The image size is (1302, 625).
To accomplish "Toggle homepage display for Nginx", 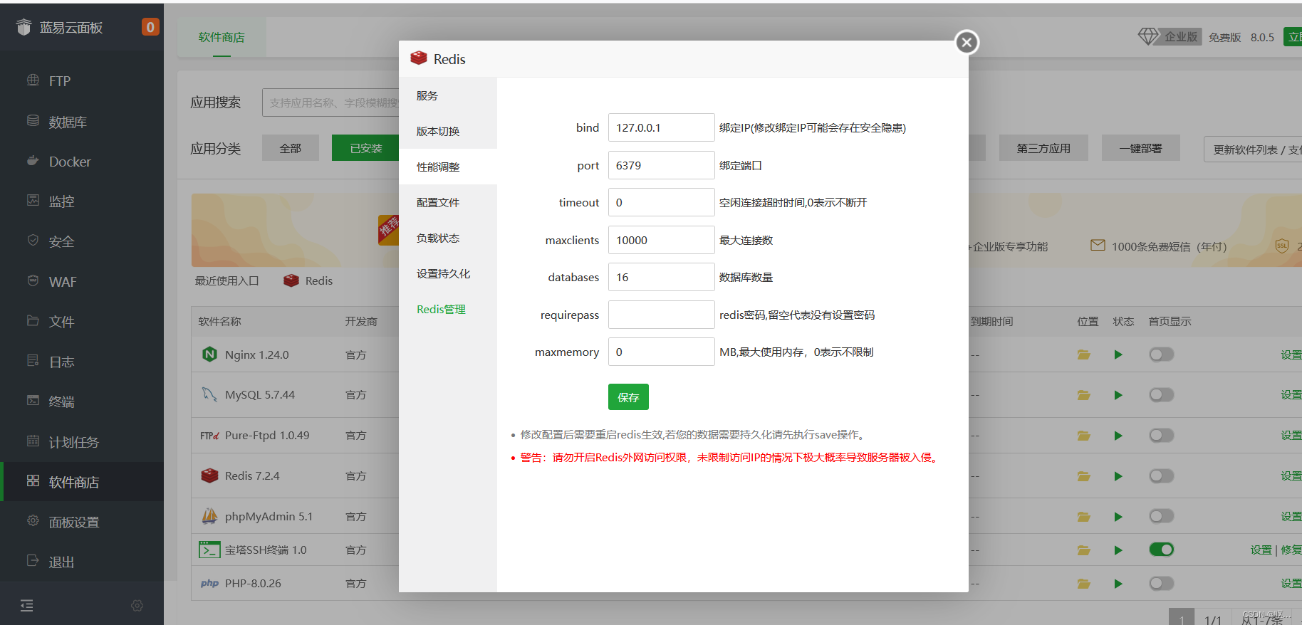I will click(1161, 354).
